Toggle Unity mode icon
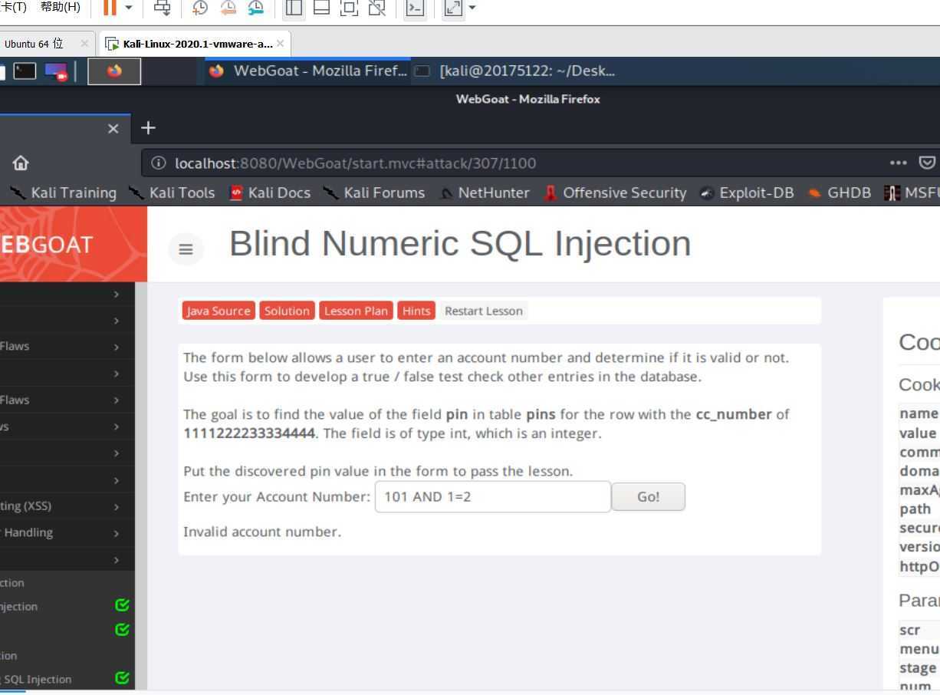 pyautogui.click(x=376, y=8)
